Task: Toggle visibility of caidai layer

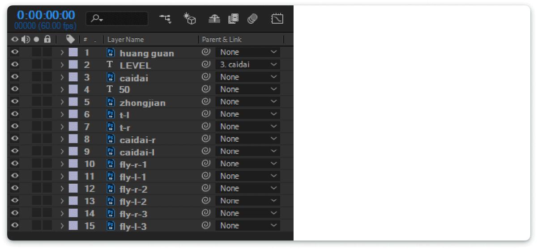Action: pos(15,77)
